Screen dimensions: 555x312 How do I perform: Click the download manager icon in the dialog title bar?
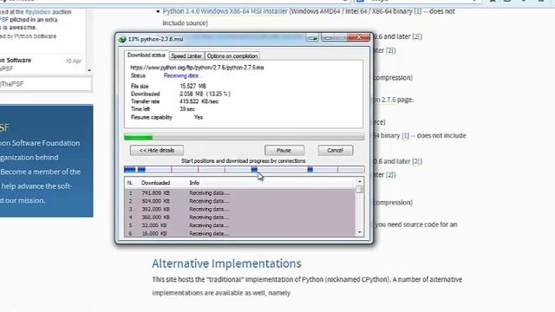tap(122, 39)
